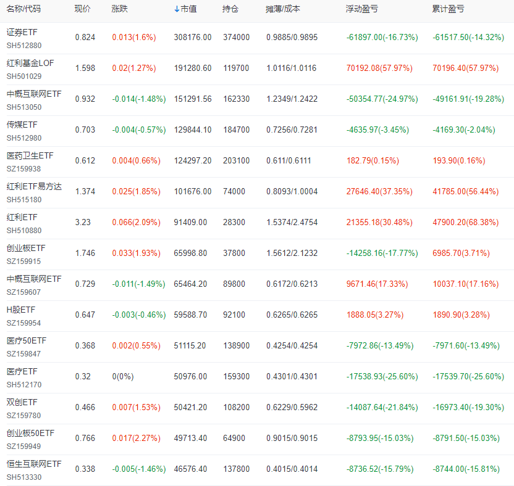Click the blue sort arrow beside 市值
The image size is (514, 486).
[x=177, y=9]
